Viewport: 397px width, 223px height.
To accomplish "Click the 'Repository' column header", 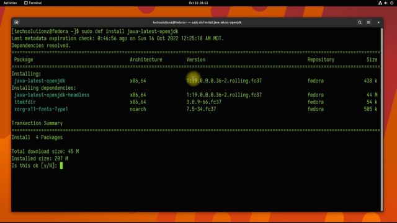I will click(321, 59).
